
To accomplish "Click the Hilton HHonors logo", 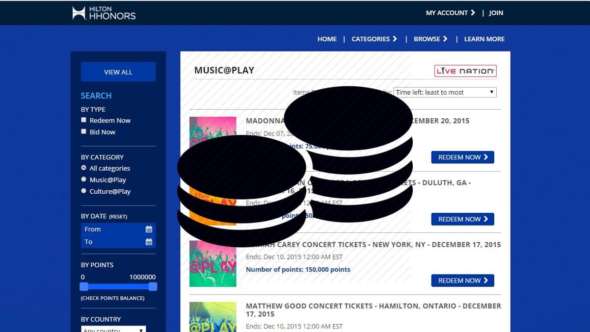I will click(104, 13).
